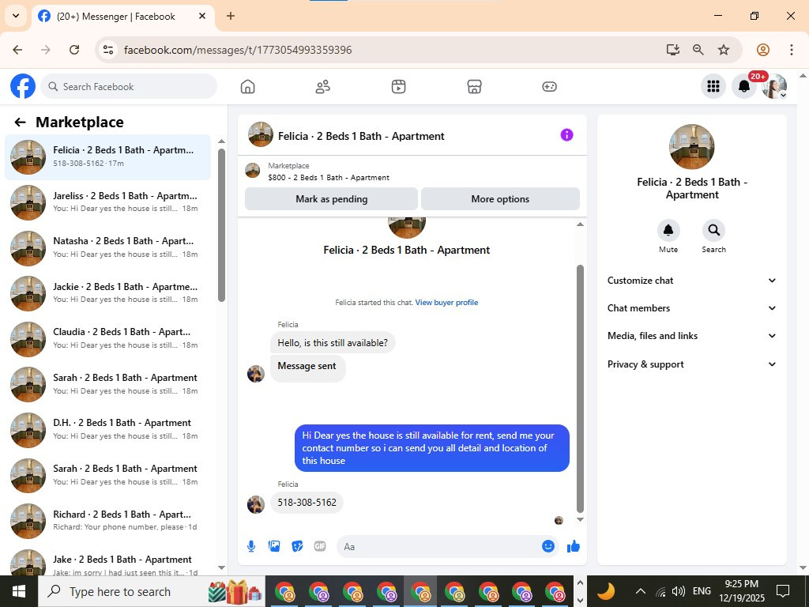809x607 pixels.
Task: Open the Facebook menu grid icon
Action: click(713, 86)
